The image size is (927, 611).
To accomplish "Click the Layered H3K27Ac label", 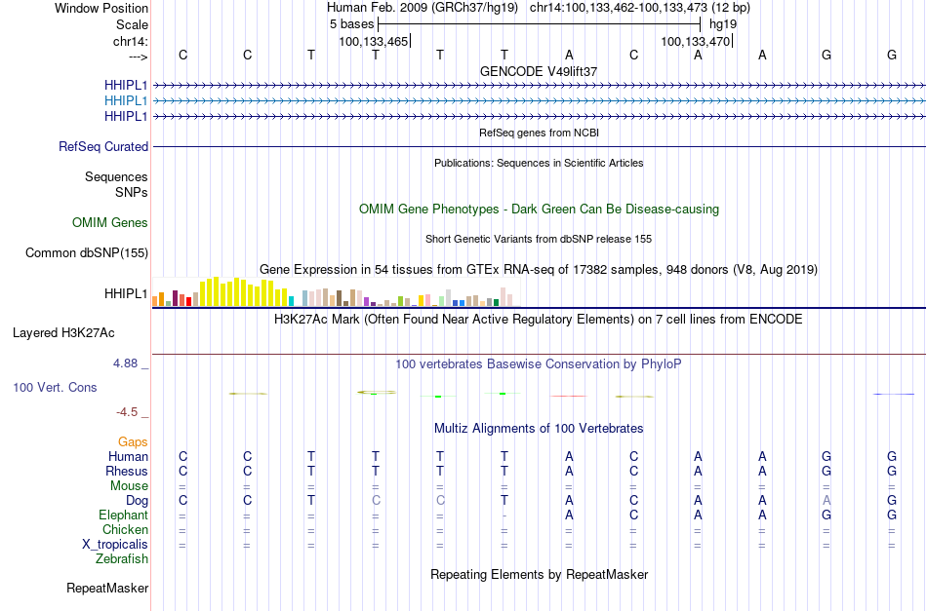I will pos(63,333).
